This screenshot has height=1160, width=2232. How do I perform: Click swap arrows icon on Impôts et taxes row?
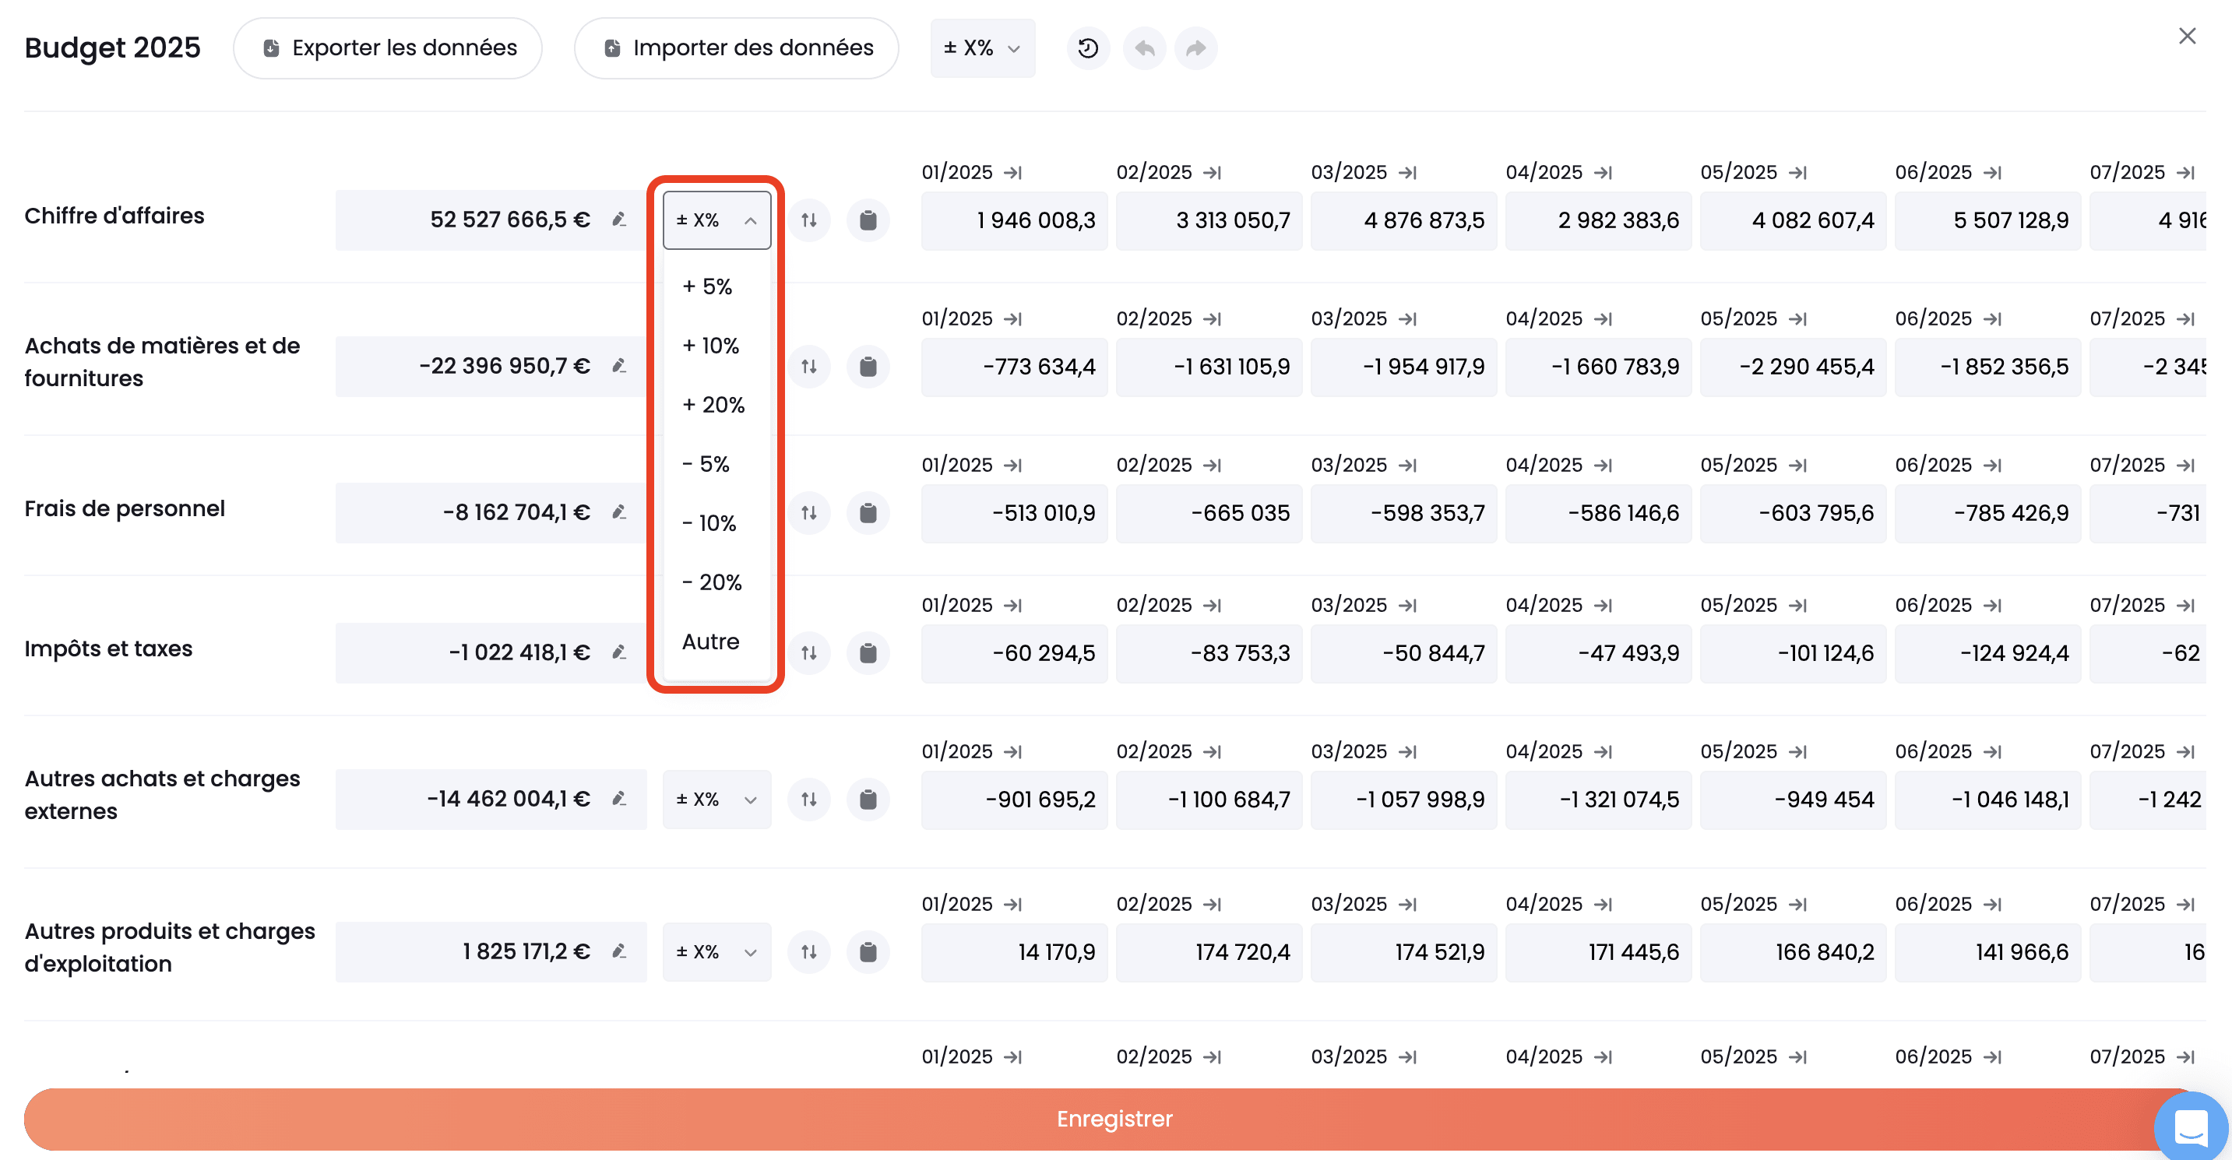(808, 652)
